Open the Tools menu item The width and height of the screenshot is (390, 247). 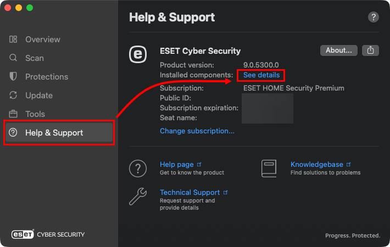(35, 114)
